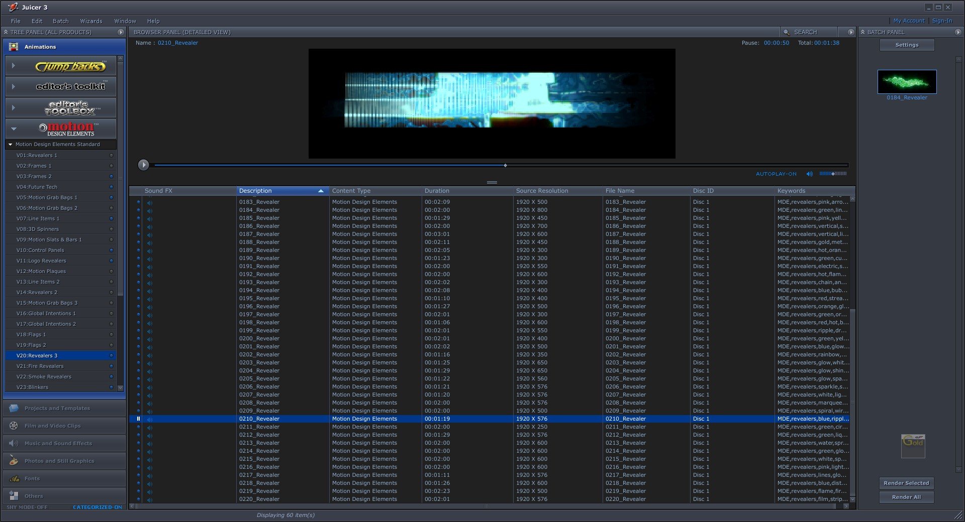965x522 pixels.
Task: Toggle SHY MODE-OFF at the bottom left
Action: point(27,507)
